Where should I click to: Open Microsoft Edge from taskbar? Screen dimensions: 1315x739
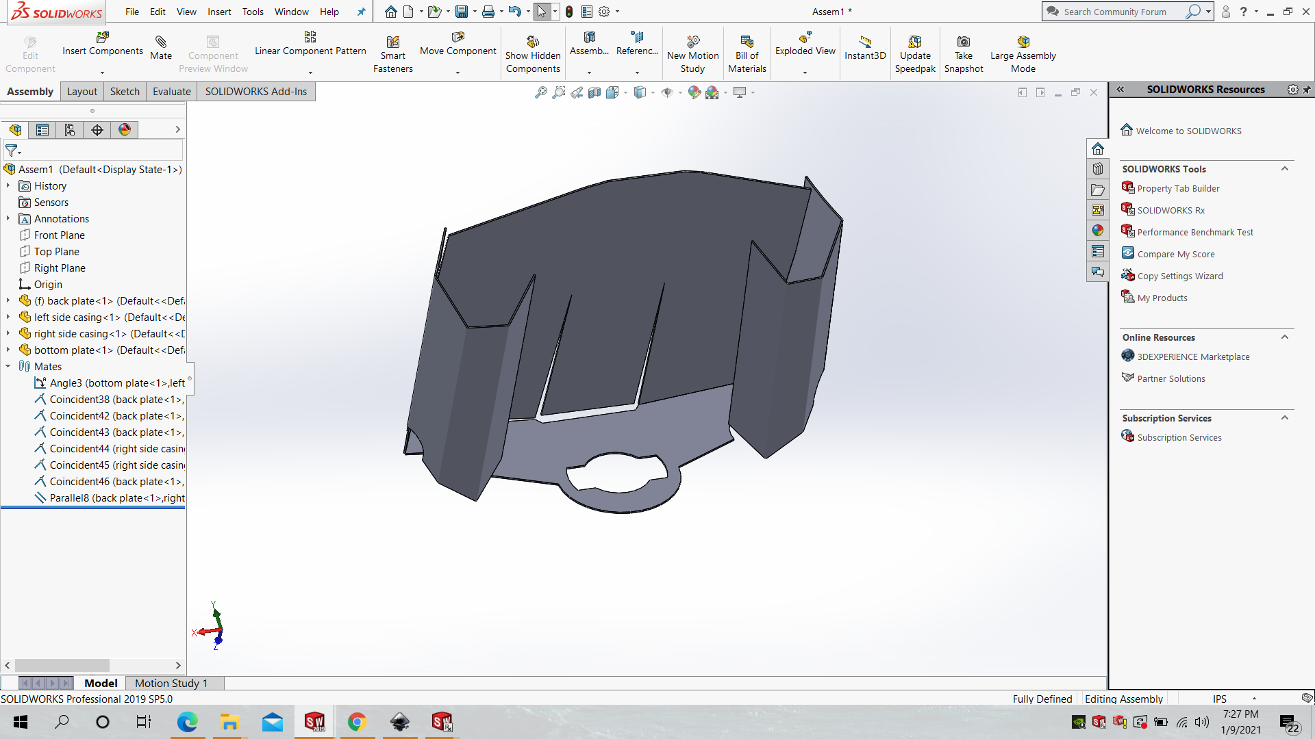click(x=187, y=722)
